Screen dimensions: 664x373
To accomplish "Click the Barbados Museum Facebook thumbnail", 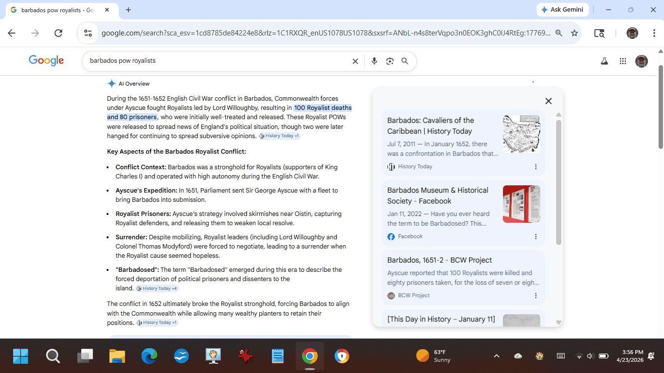I will tap(521, 204).
